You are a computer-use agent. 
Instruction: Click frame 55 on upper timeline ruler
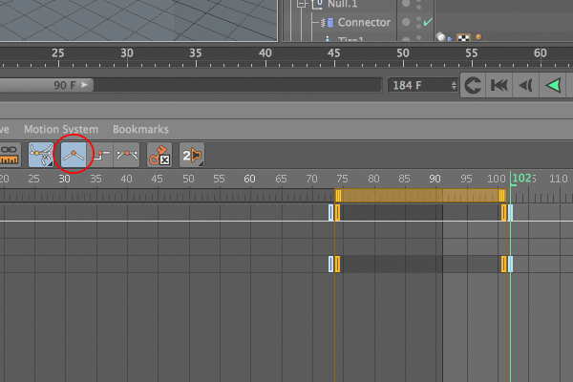[472, 53]
